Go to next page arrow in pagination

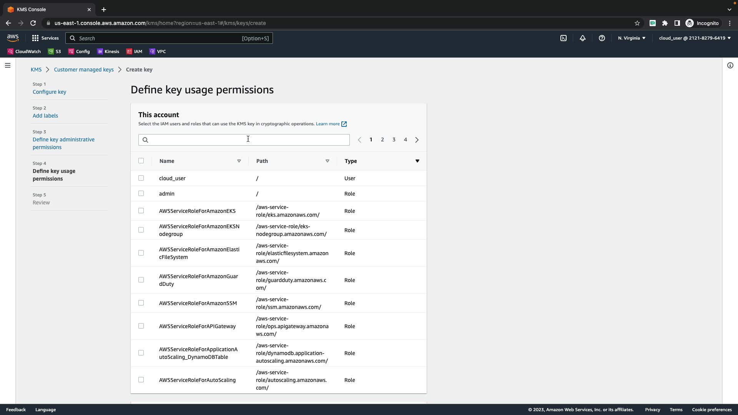tap(417, 140)
